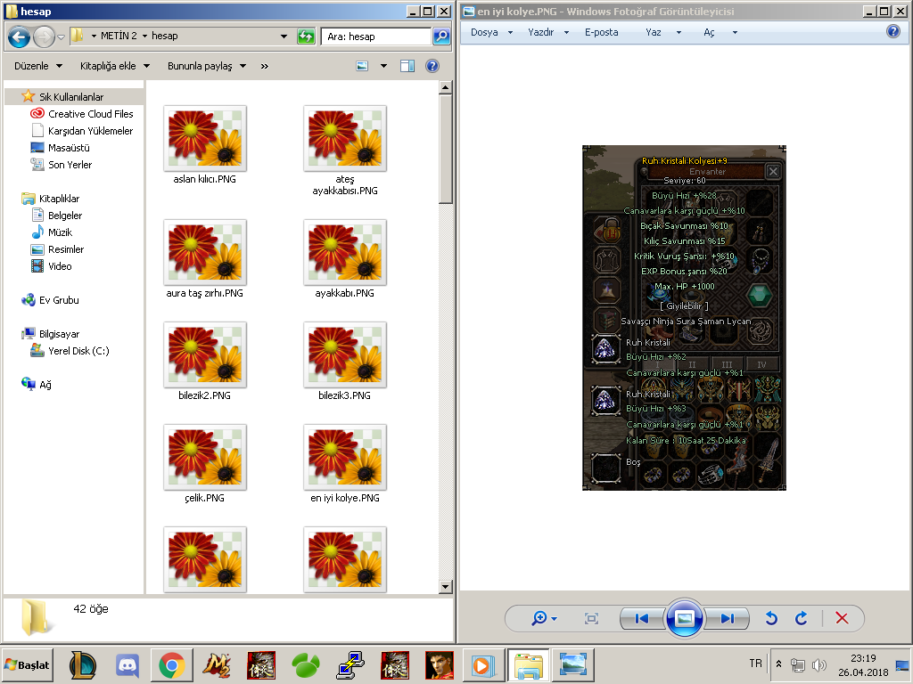Viewport: 913px width, 684px height.
Task: Open the Dosya menu in Photo Viewer
Action: click(491, 32)
